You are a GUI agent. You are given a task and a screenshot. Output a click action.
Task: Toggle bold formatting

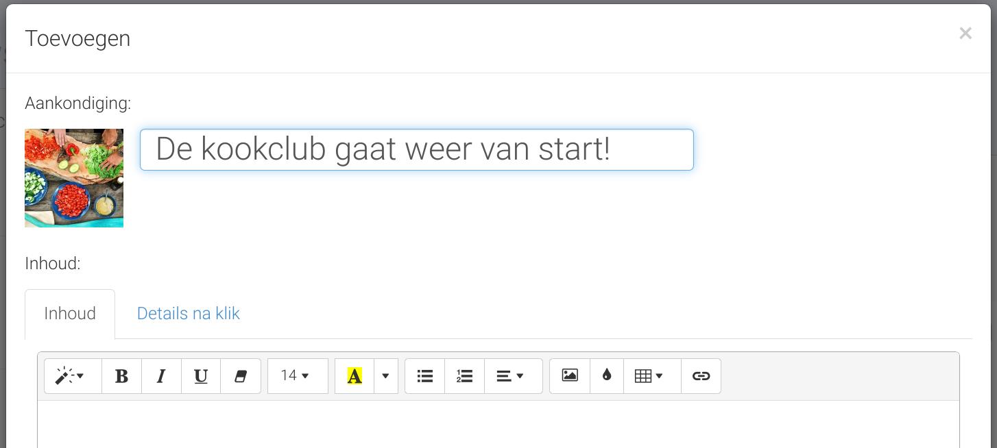tap(121, 376)
